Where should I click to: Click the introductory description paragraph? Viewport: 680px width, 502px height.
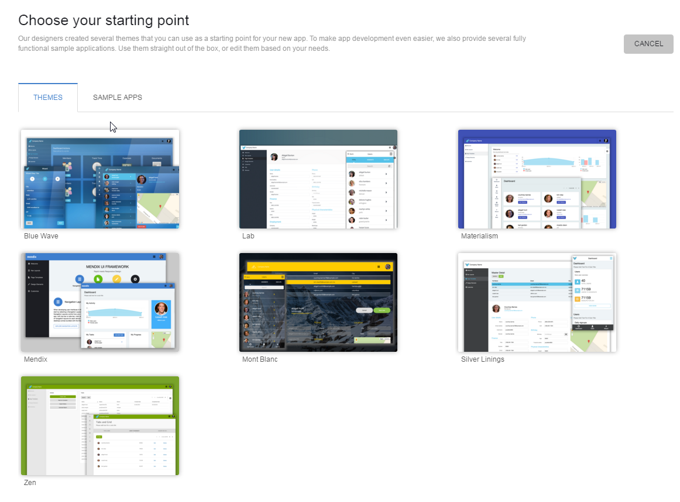tap(272, 43)
